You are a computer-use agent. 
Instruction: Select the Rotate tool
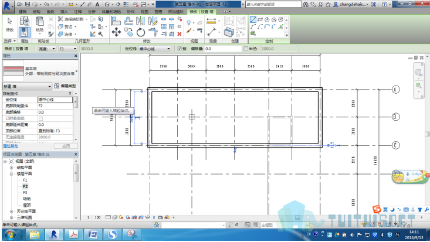pos(141,32)
